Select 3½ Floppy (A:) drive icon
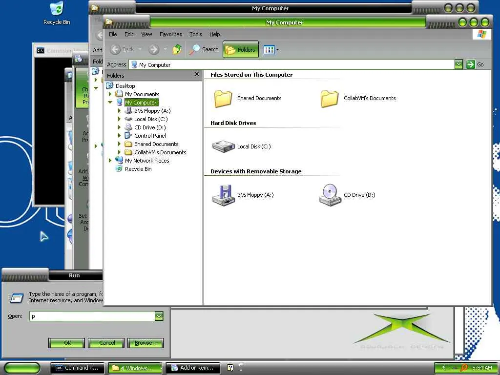The image size is (500, 375). coord(223,195)
